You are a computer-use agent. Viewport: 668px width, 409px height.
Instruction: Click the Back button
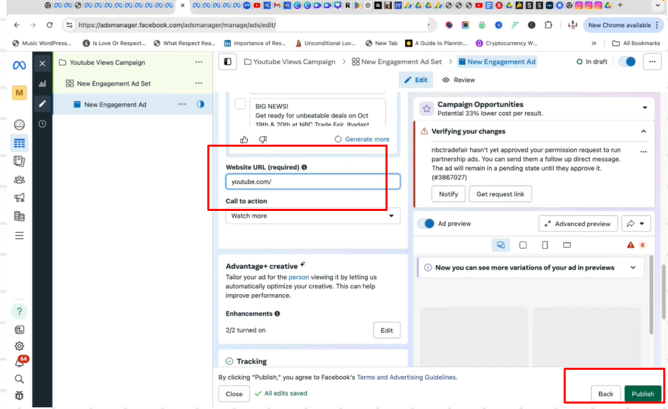coord(606,393)
